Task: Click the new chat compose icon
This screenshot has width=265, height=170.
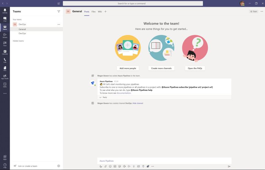Action: tap(59, 3)
